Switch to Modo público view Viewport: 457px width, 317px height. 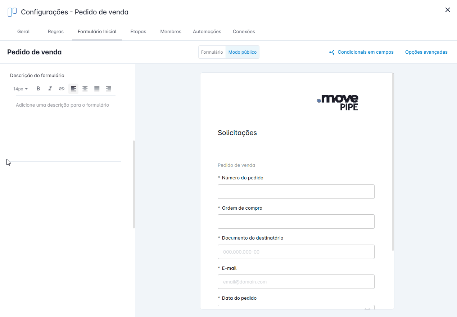(243, 52)
